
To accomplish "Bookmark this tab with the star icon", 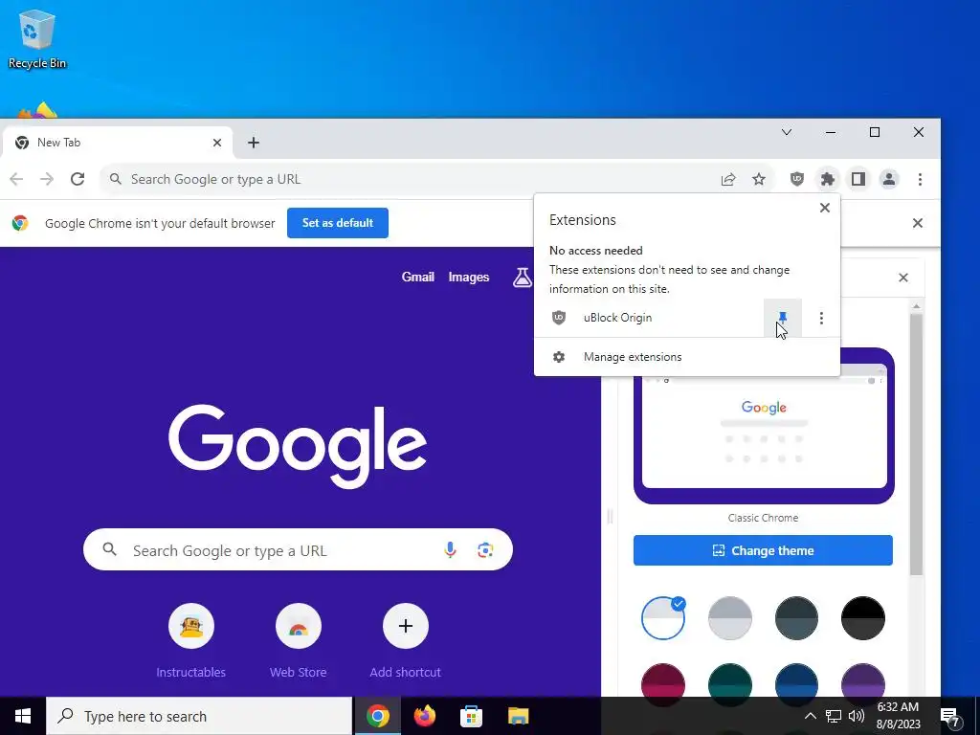I will click(759, 179).
